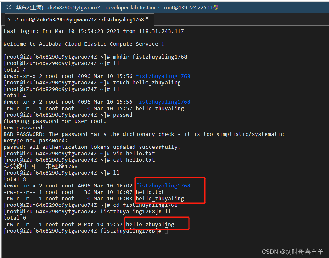329x258 pixels.
Task: Click the colorful icon beside root@139.224.225.11
Action: click(x=215, y=7)
